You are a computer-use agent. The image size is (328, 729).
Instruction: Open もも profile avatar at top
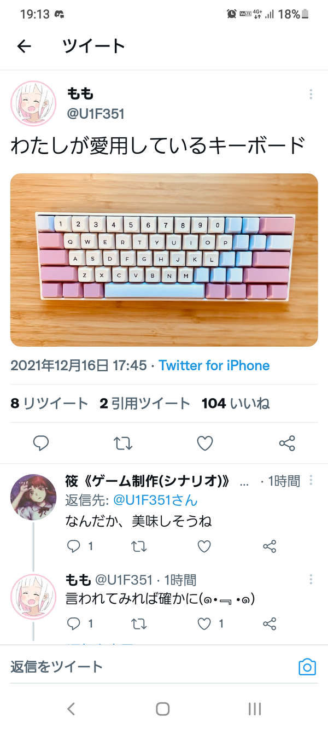pyautogui.click(x=34, y=103)
